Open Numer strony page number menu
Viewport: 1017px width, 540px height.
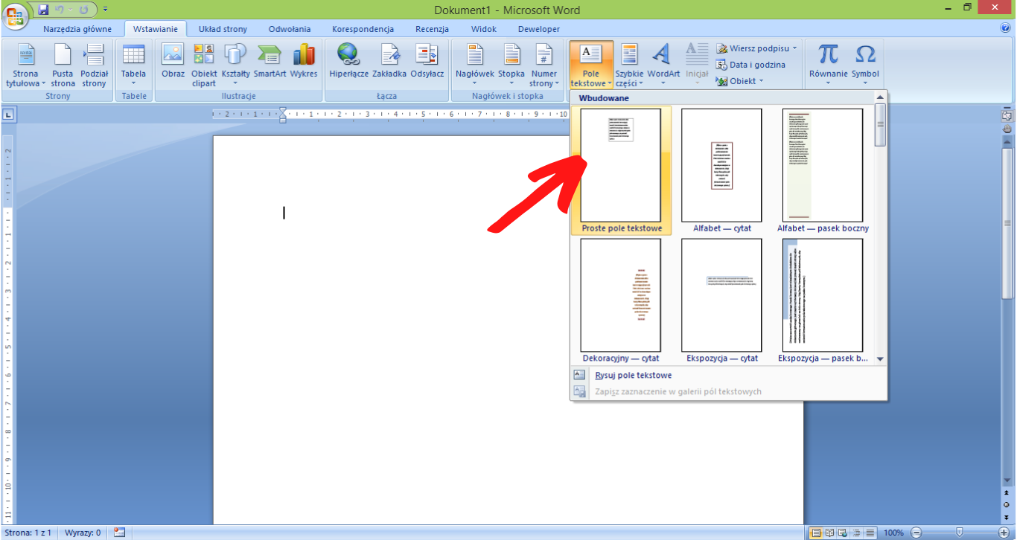[x=544, y=65]
